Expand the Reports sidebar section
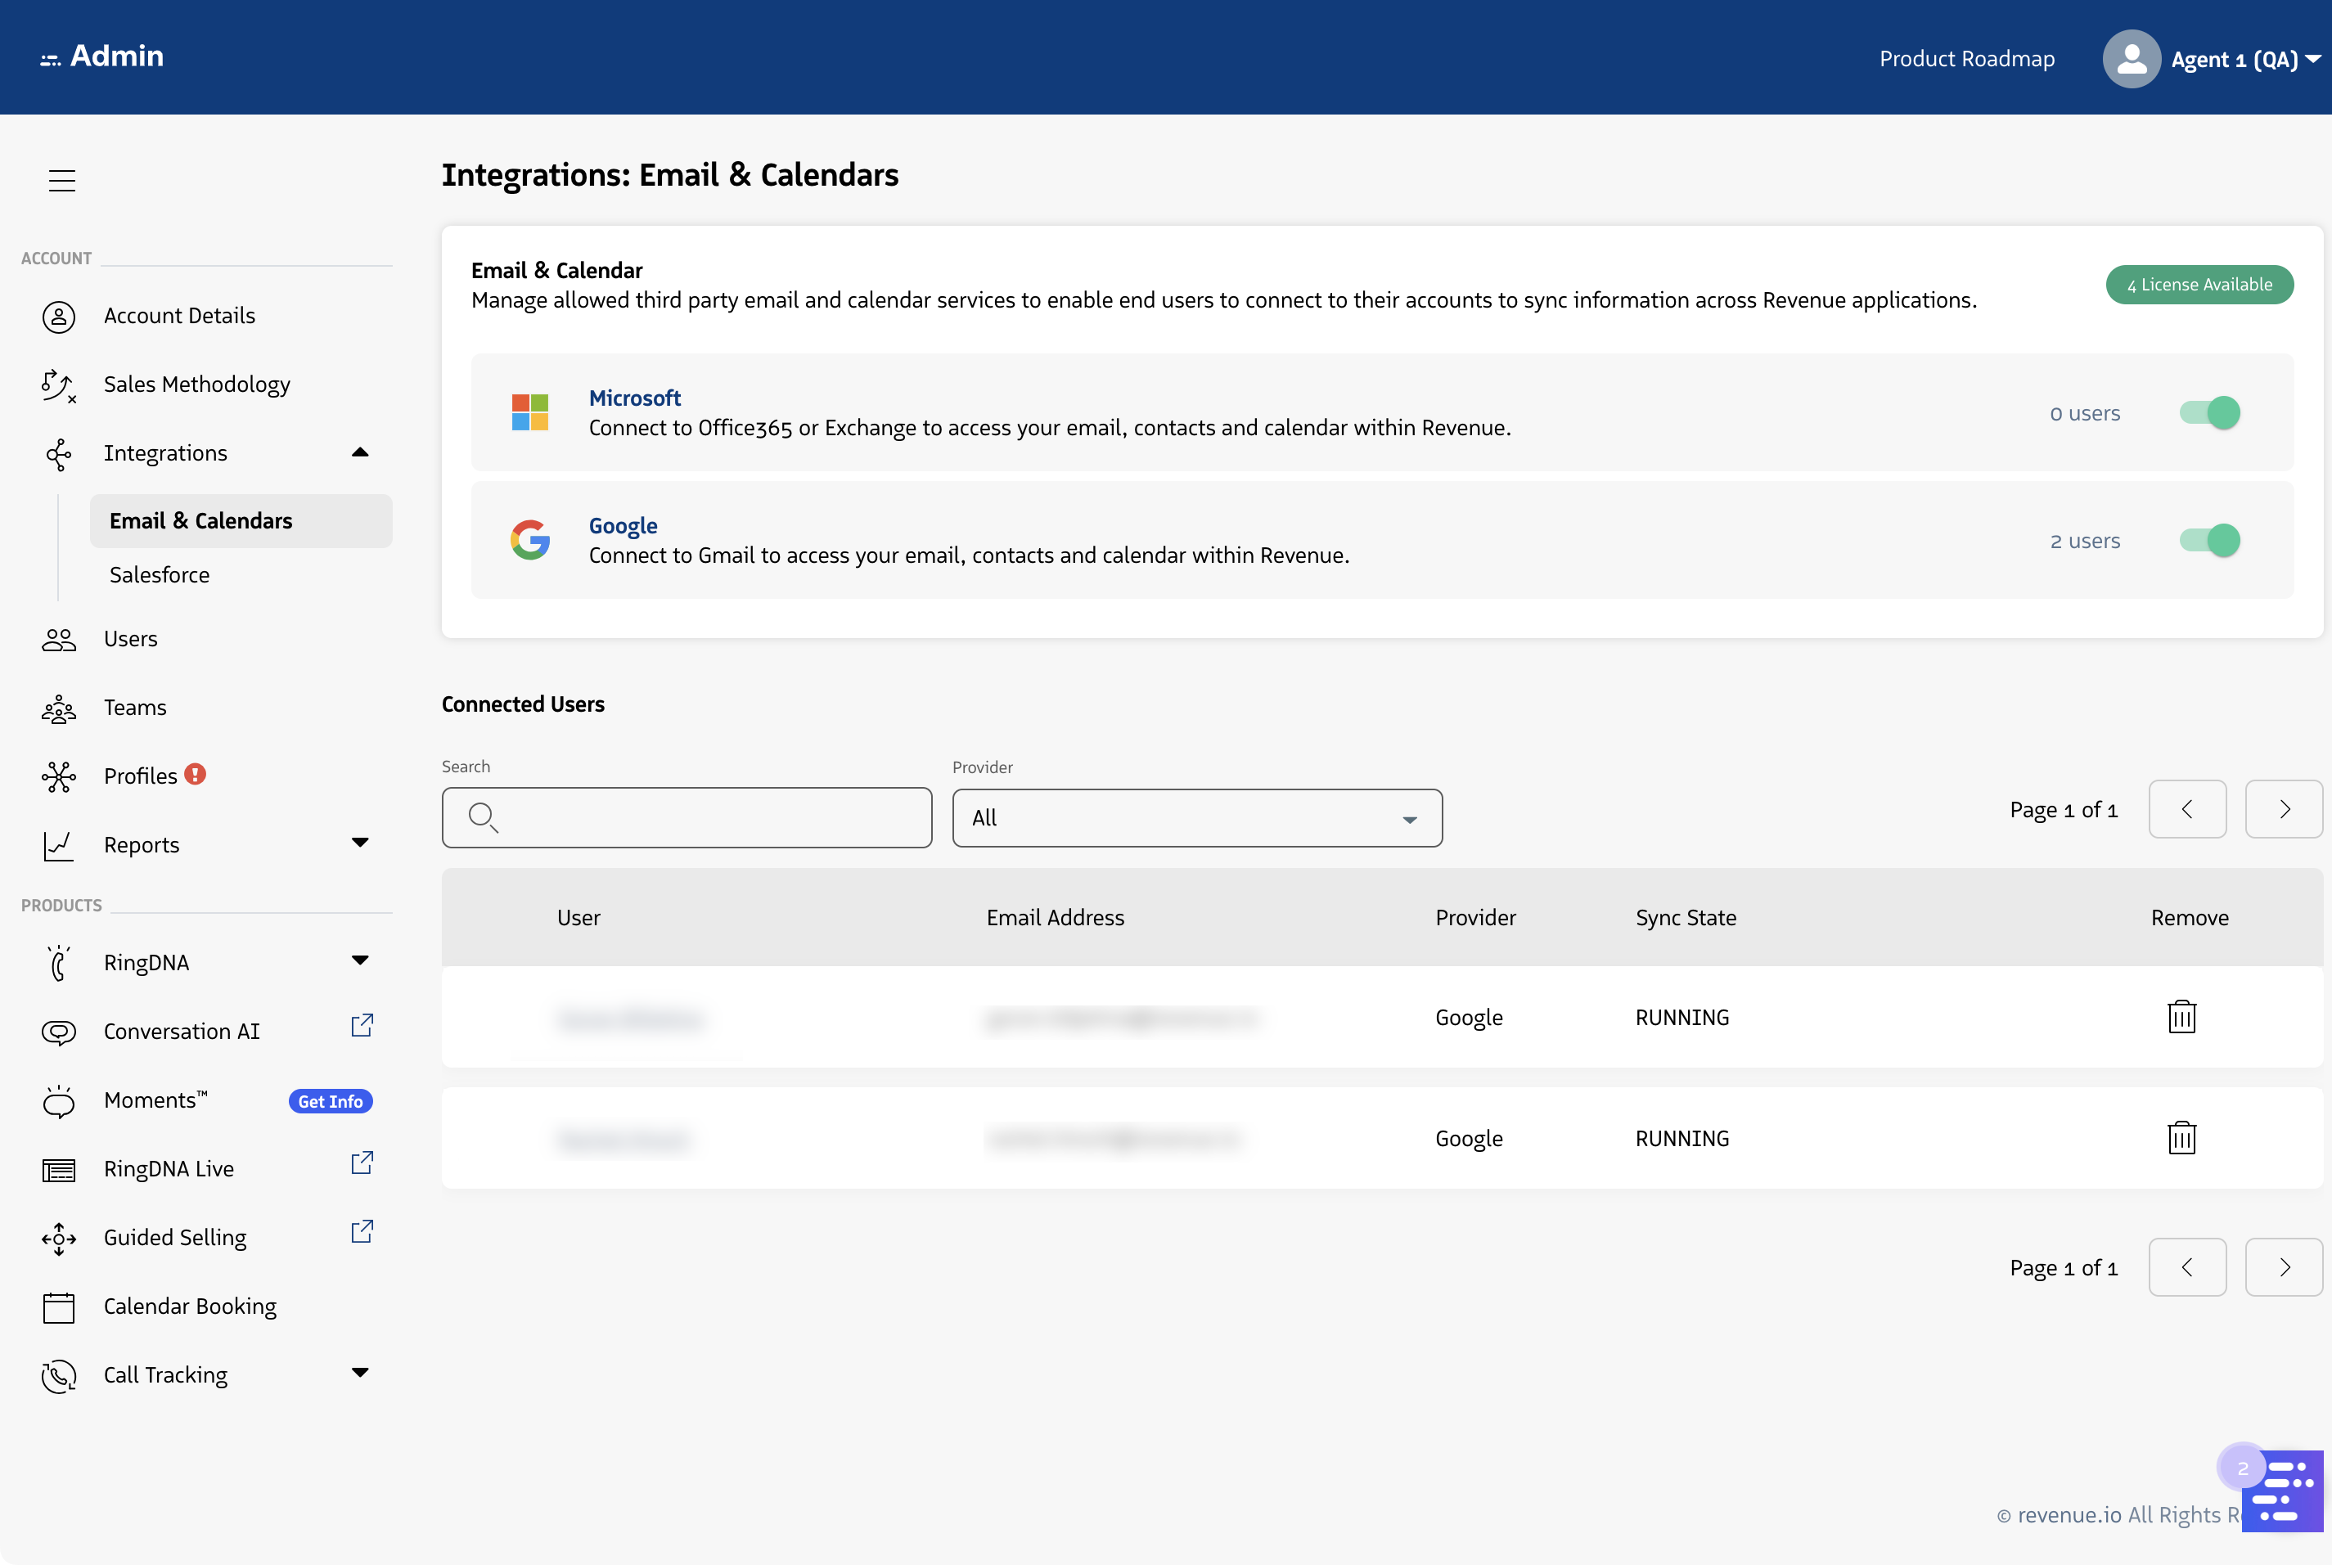The image size is (2332, 1565). click(x=360, y=844)
